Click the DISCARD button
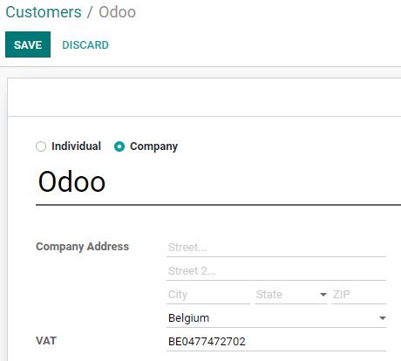This screenshot has height=361, width=401. tap(85, 45)
